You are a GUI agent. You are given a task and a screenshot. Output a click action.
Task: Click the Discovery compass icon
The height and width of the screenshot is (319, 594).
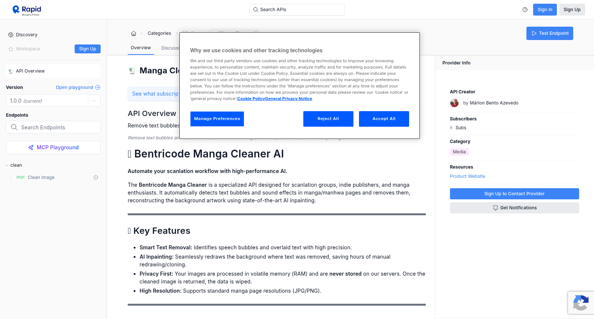point(11,35)
